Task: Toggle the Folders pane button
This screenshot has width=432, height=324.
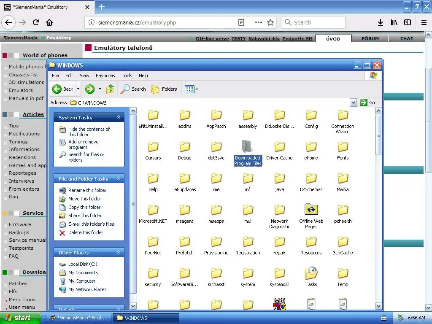Action: 164,89
